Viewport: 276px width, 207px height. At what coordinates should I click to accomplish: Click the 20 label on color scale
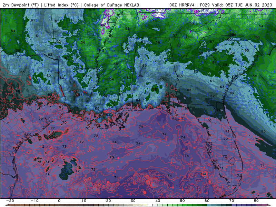(108, 201)
